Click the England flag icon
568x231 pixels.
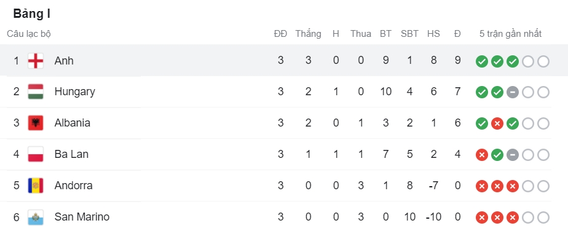pos(36,61)
